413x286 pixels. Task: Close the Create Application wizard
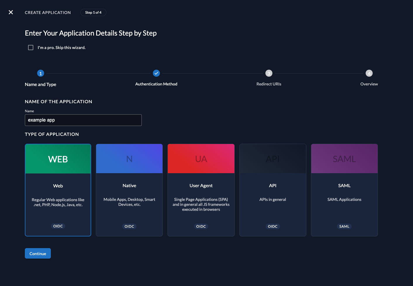(11, 12)
